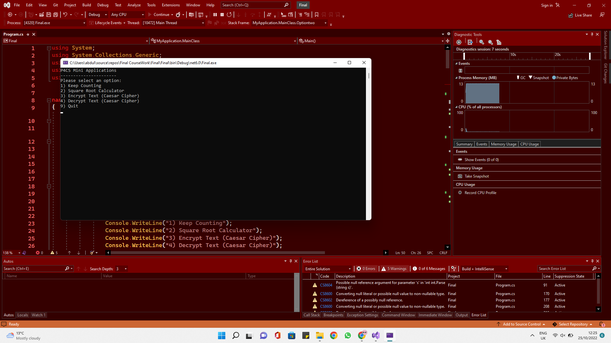Toggle the 0 of 6 Messages filter
Screen dimensions: 611x343
(429, 269)
